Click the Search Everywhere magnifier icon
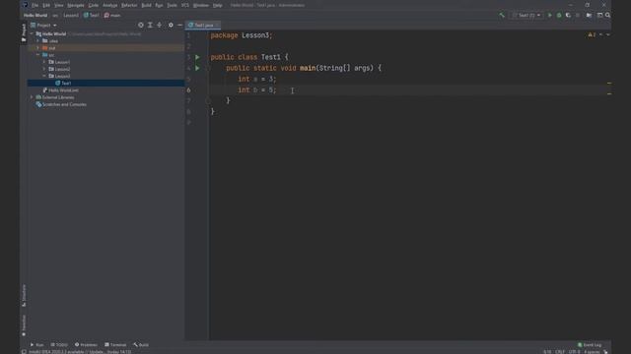 (607, 16)
